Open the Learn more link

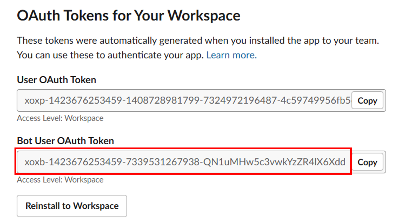[231, 55]
